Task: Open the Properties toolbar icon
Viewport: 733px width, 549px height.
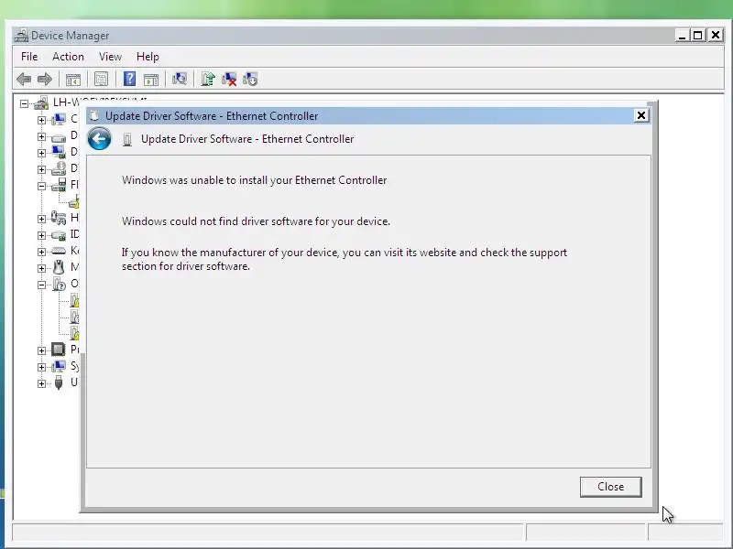Action: (101, 80)
